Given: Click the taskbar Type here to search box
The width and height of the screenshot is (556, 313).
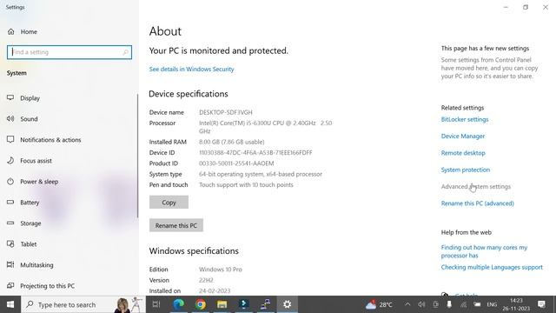Looking at the screenshot, I should (x=83, y=304).
